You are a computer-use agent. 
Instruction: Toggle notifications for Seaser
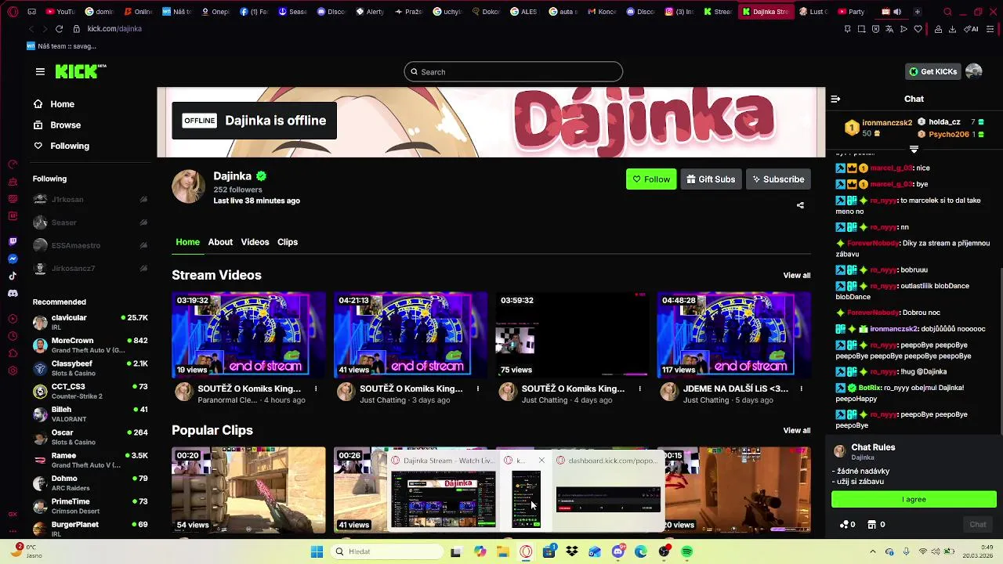(143, 222)
